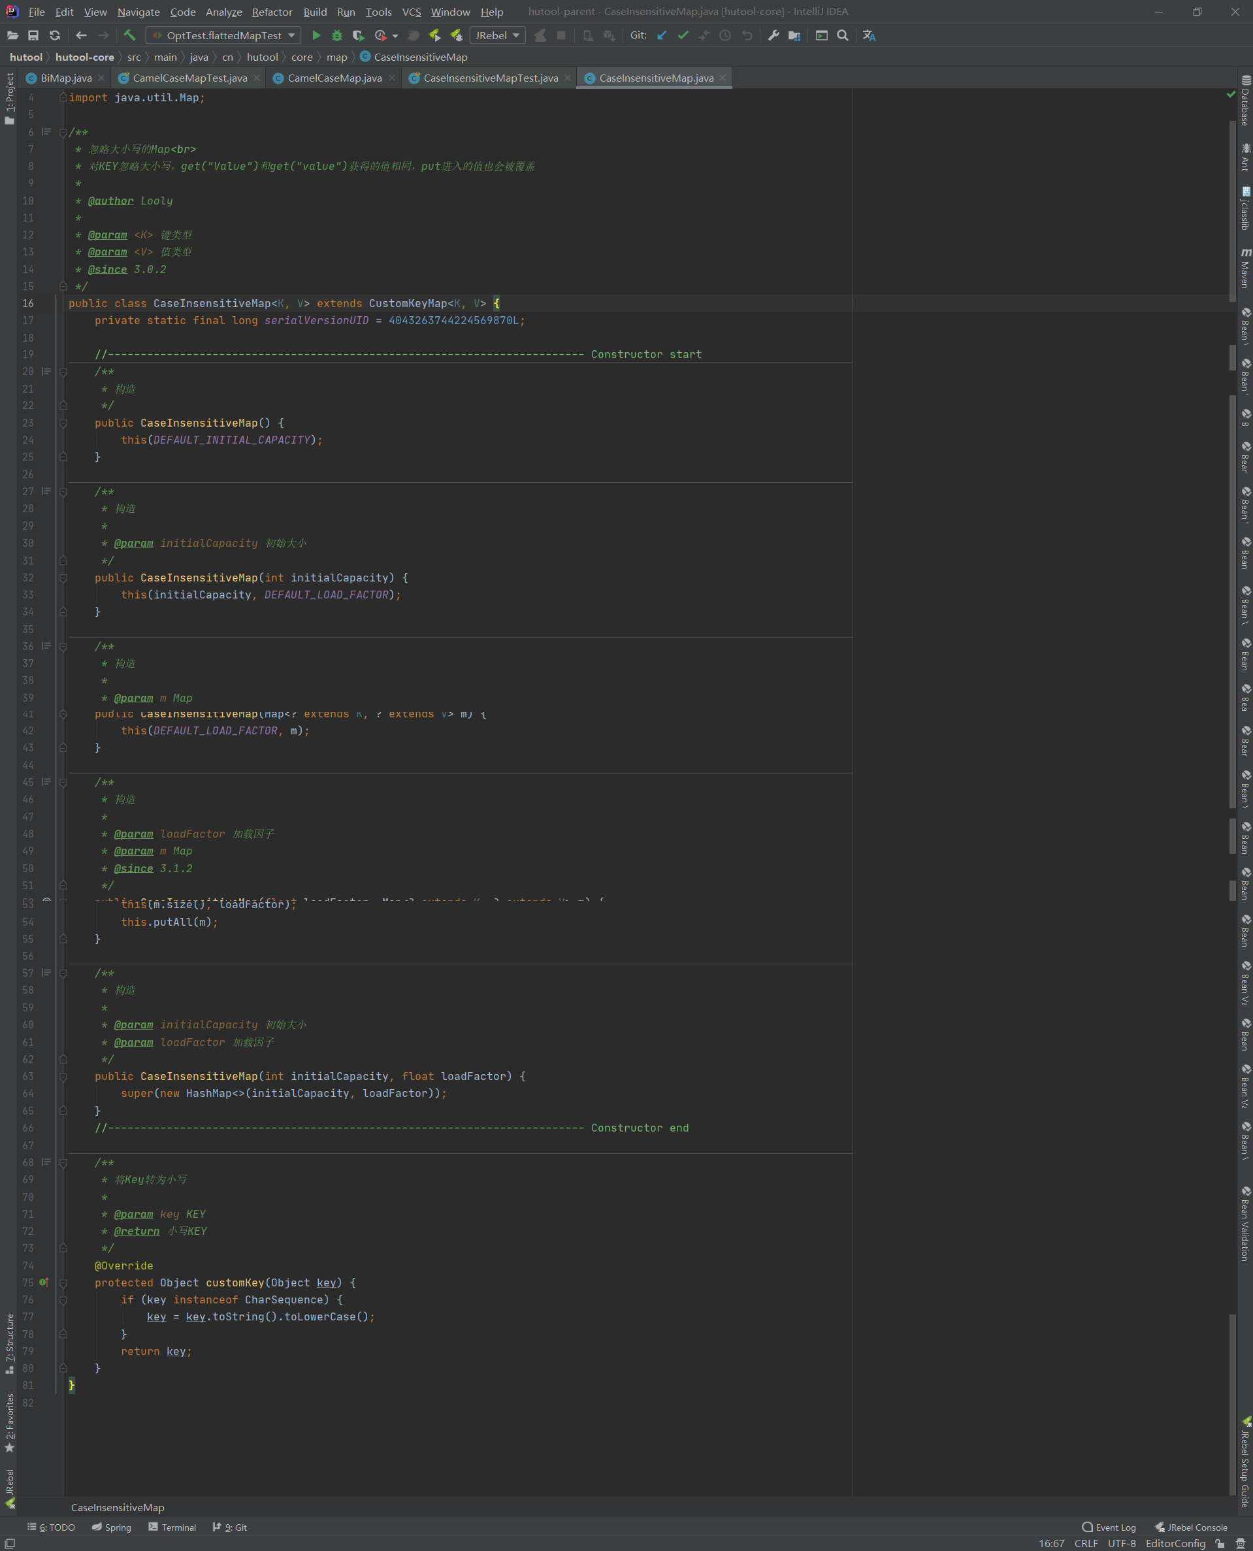The width and height of the screenshot is (1253, 1551).
Task: Toggle the Project tool window
Action: [x=9, y=98]
